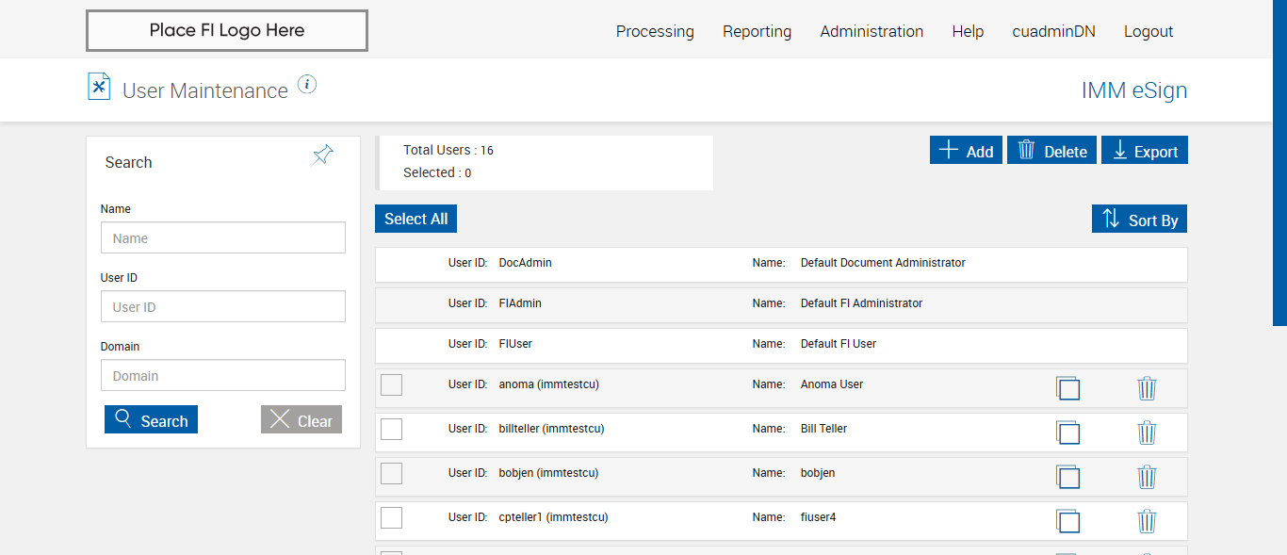Click the Name search input field
1287x555 pixels.
coord(223,238)
